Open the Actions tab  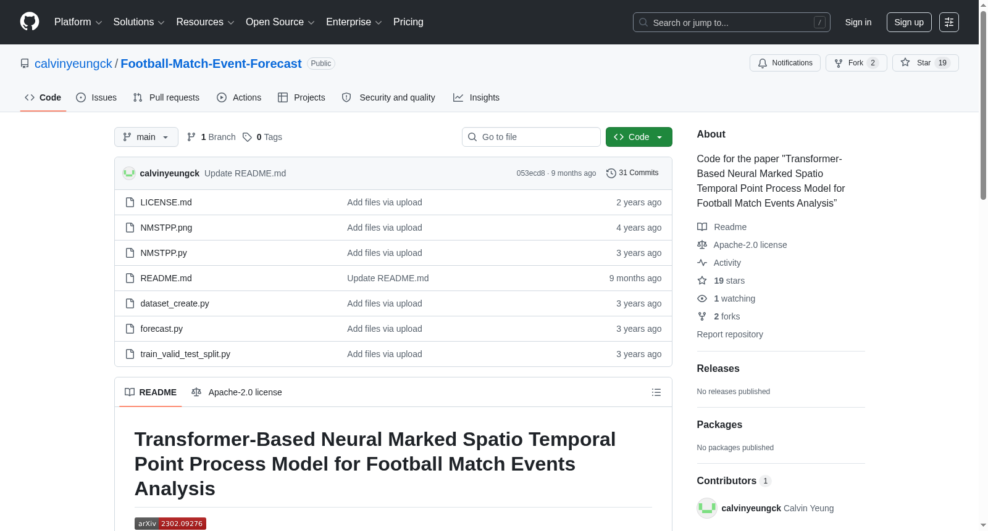(x=239, y=97)
